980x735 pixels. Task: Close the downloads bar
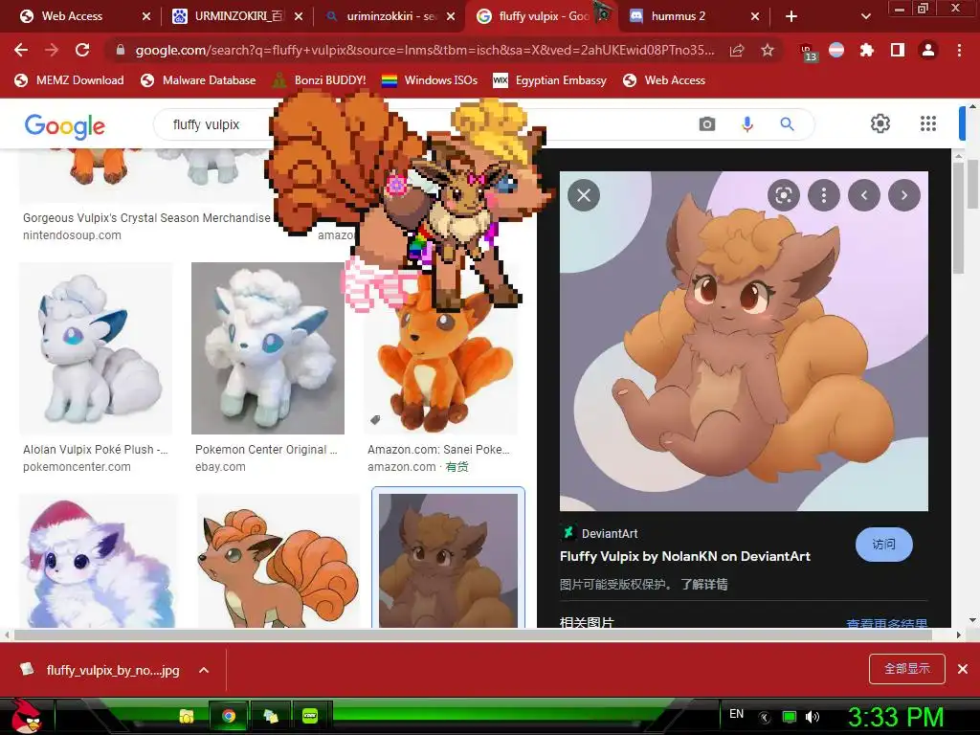(x=963, y=669)
